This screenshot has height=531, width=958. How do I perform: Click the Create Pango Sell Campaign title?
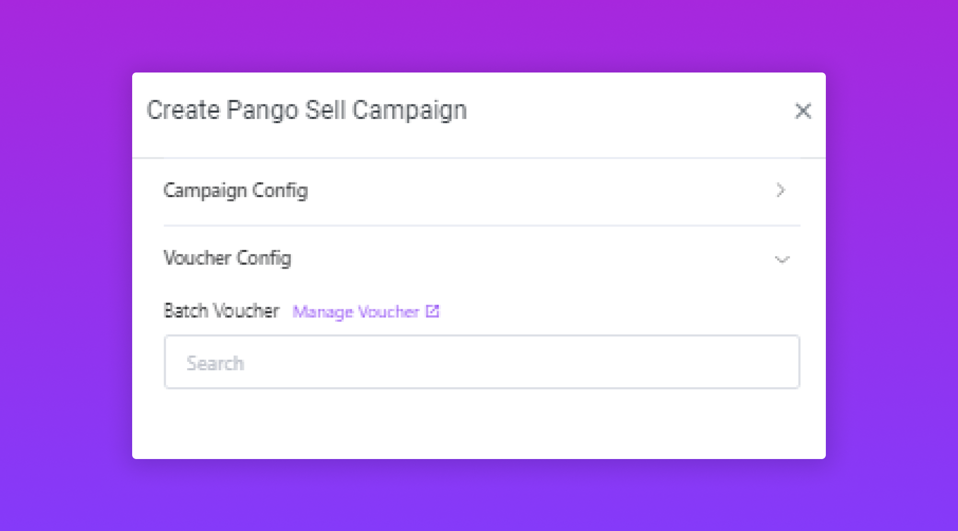(x=307, y=110)
